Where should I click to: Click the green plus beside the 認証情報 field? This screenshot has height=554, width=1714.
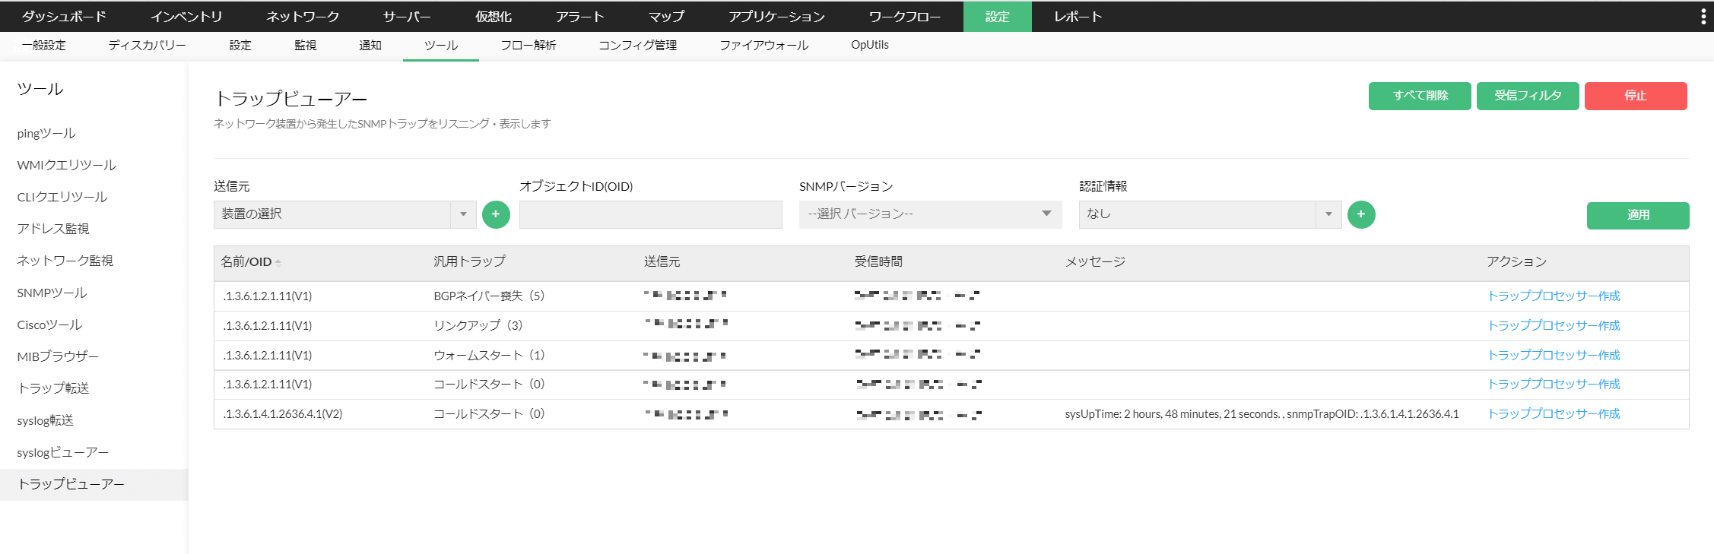tap(1361, 214)
